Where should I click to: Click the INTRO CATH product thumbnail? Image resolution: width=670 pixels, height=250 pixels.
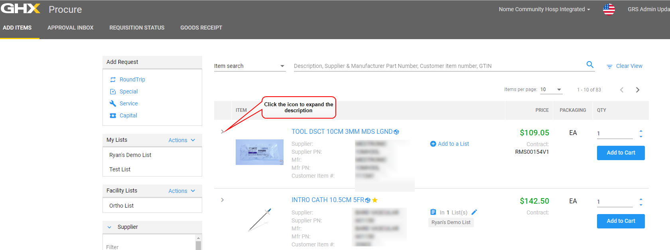(260, 220)
